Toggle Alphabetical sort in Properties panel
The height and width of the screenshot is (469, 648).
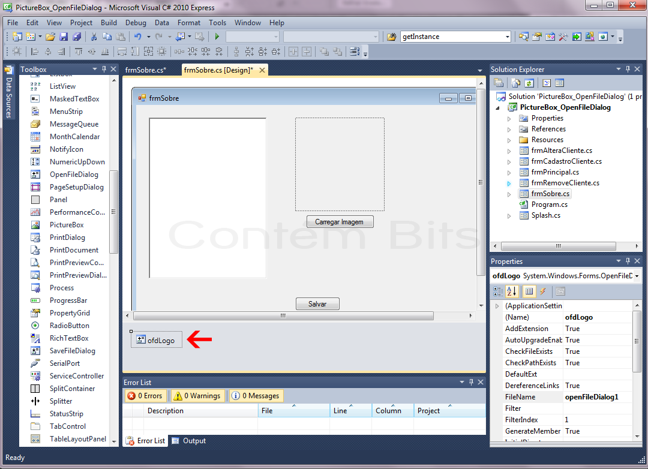(511, 291)
